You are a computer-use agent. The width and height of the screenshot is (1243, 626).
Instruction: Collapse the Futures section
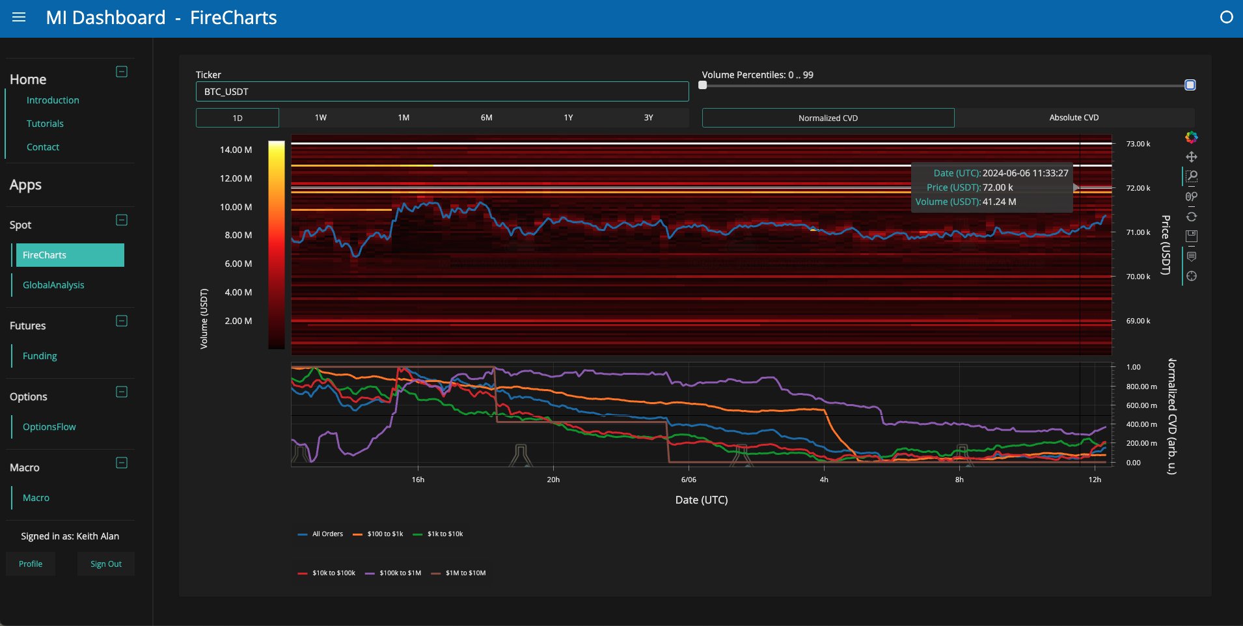tap(122, 321)
